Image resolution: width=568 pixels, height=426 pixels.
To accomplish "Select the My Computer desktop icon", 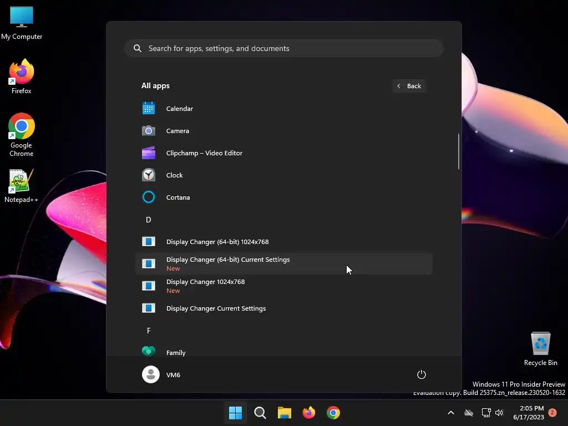I will click(22, 23).
